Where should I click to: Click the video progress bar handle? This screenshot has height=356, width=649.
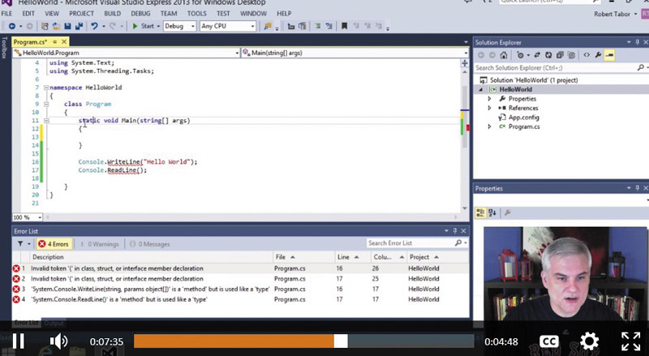(341, 341)
